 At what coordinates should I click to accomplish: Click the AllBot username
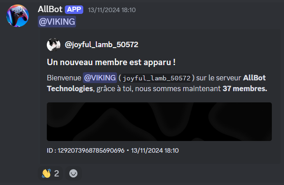50,9
